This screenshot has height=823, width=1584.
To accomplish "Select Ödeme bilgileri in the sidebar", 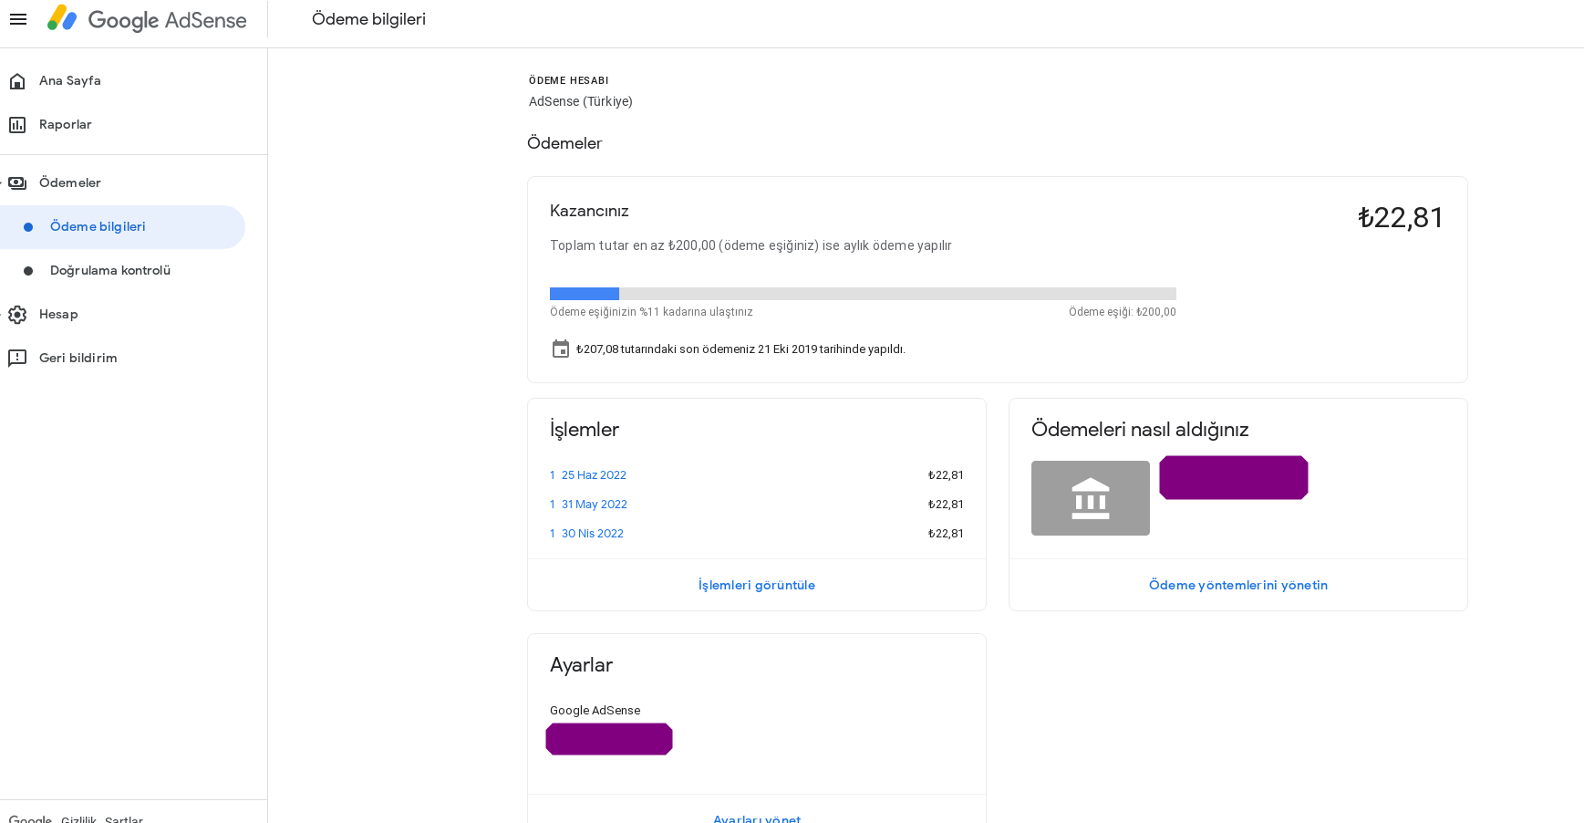I will (x=122, y=227).
